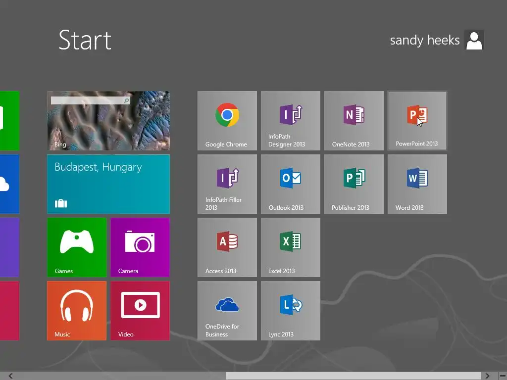Open the Budapest, Hungary travel tile
Viewport: 507px width, 380px height.
[x=108, y=184]
